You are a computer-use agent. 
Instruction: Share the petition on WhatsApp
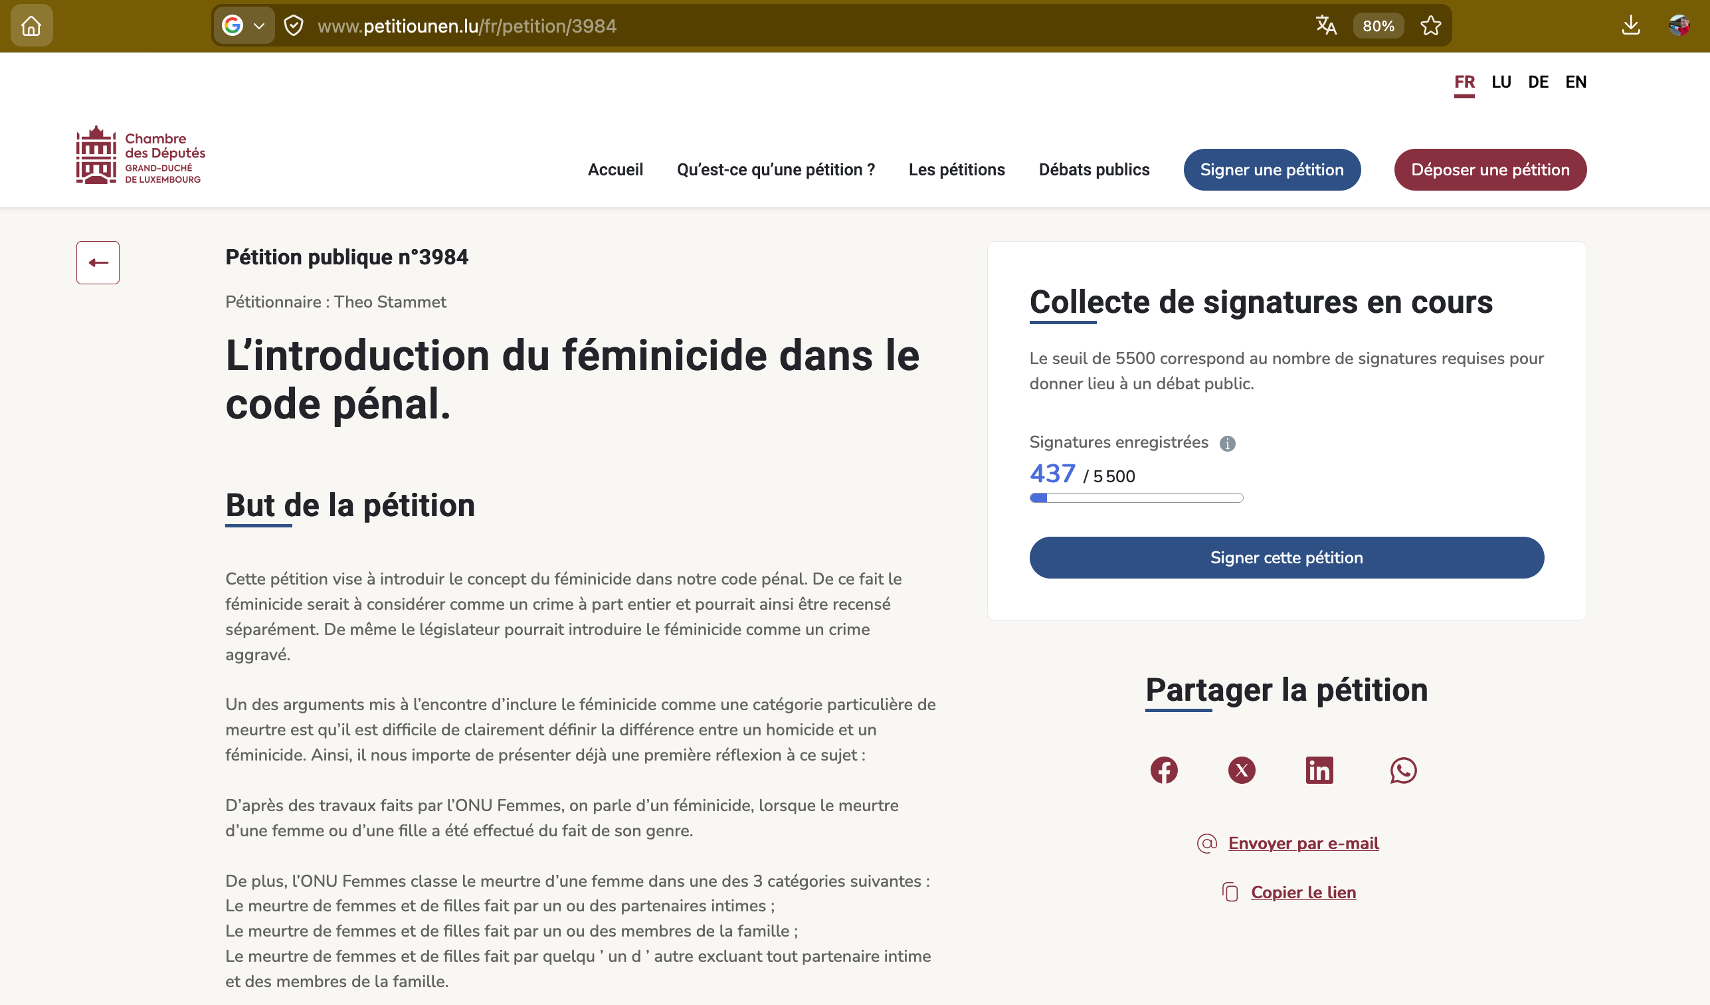[1402, 771]
